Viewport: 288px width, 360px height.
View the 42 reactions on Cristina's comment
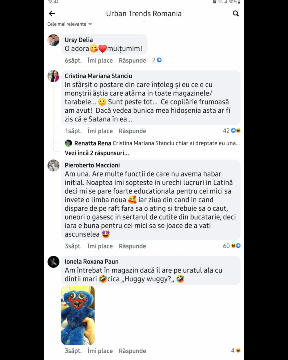point(232,131)
